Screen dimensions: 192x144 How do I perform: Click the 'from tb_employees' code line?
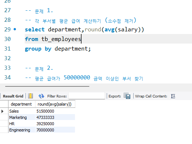point(53,39)
